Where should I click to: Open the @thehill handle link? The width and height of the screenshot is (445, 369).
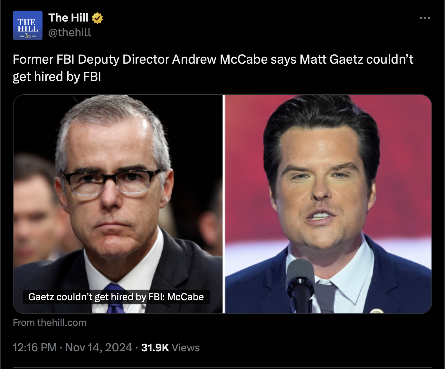coord(70,32)
